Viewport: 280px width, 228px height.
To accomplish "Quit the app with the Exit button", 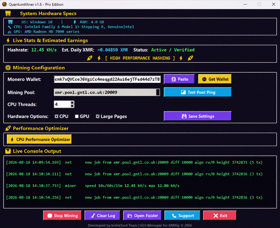I will tap(220, 215).
